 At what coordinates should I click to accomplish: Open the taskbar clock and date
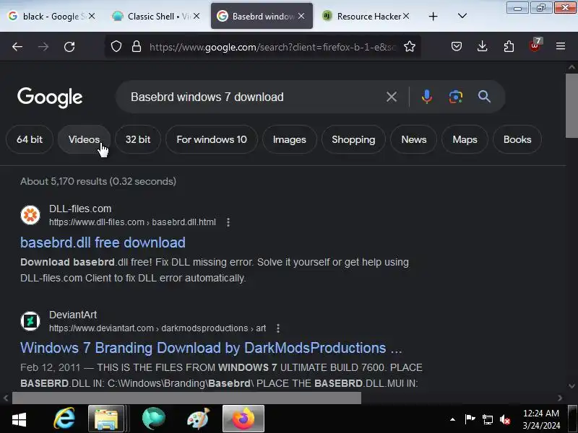pos(541,419)
